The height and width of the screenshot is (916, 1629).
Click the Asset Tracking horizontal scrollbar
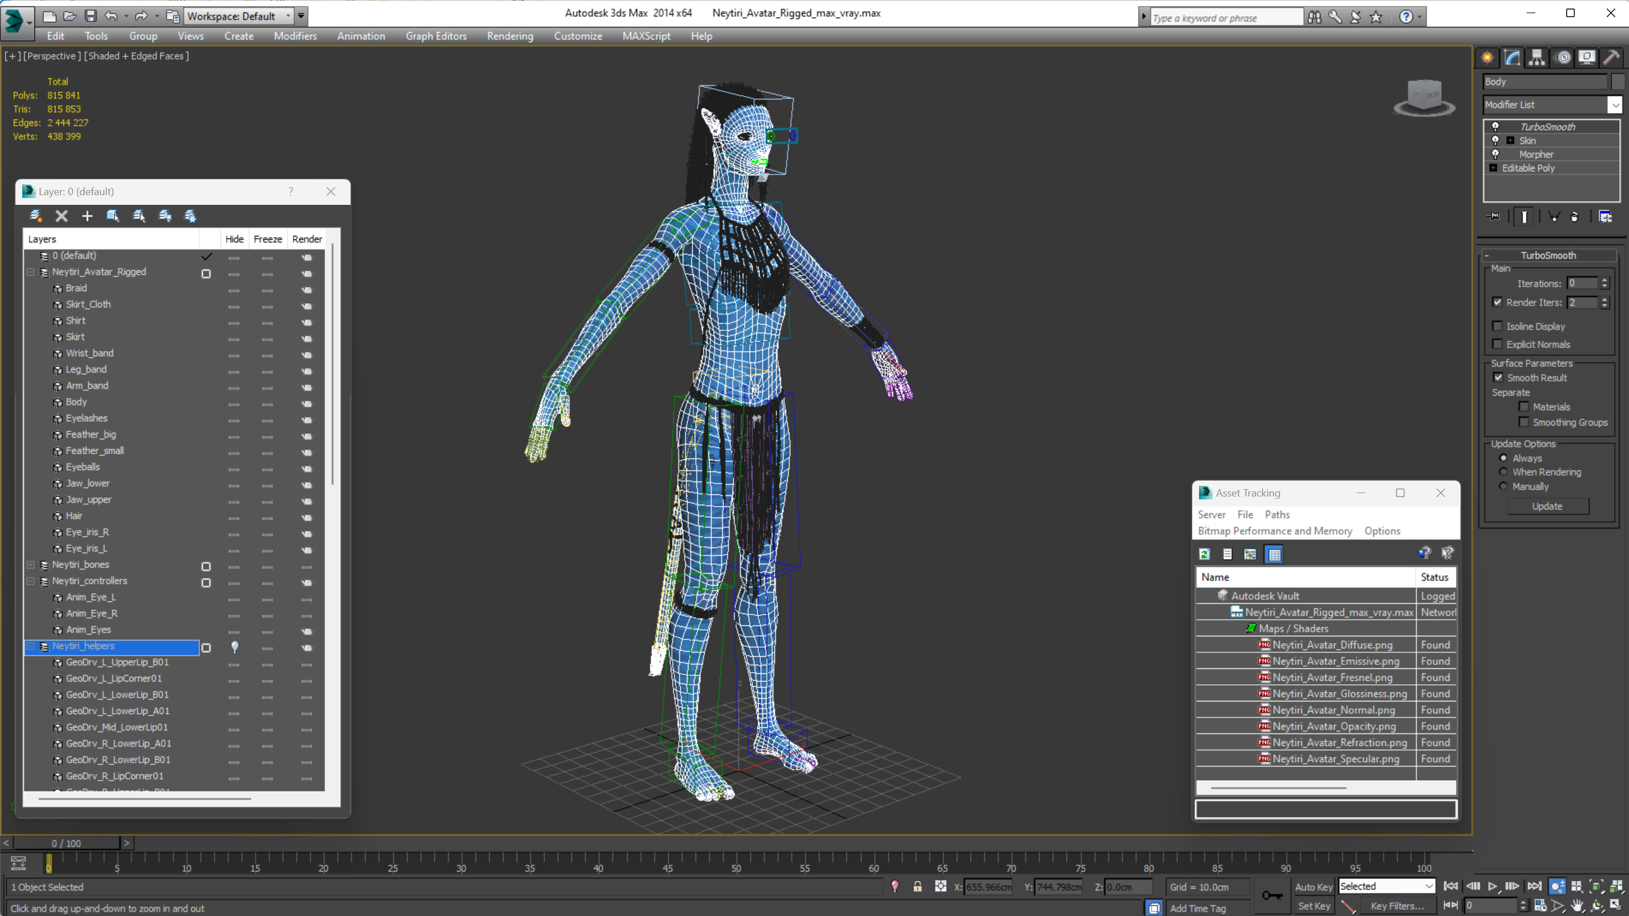pos(1277,788)
